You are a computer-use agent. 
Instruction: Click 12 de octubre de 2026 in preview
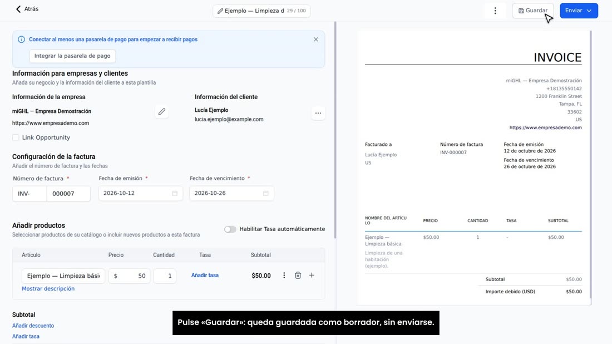pyautogui.click(x=529, y=151)
